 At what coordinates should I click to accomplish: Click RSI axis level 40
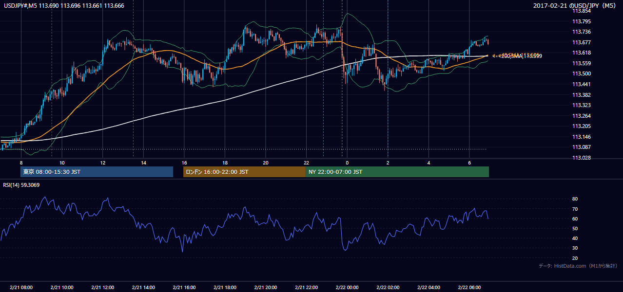point(575,238)
